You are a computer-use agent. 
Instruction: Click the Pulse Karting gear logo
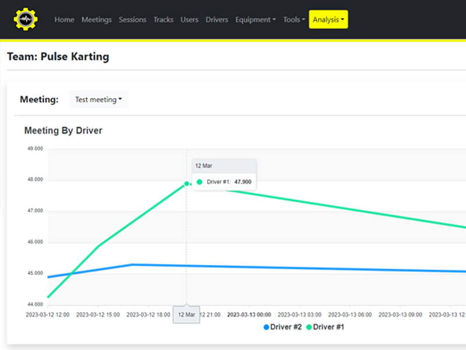click(x=26, y=19)
